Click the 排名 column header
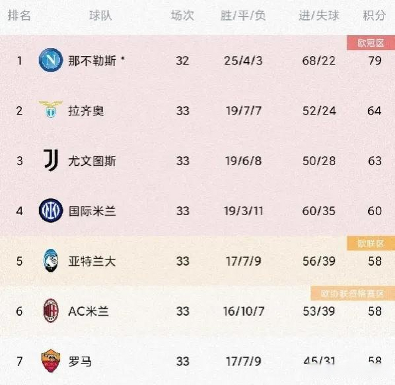The height and width of the screenshot is (385, 395). point(19,15)
